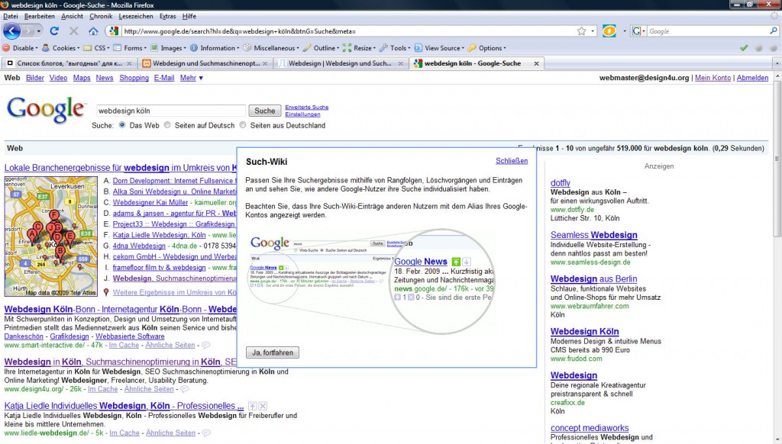The width and height of the screenshot is (782, 444).
Task: Click View Source in the toolbar
Action: [x=439, y=48]
